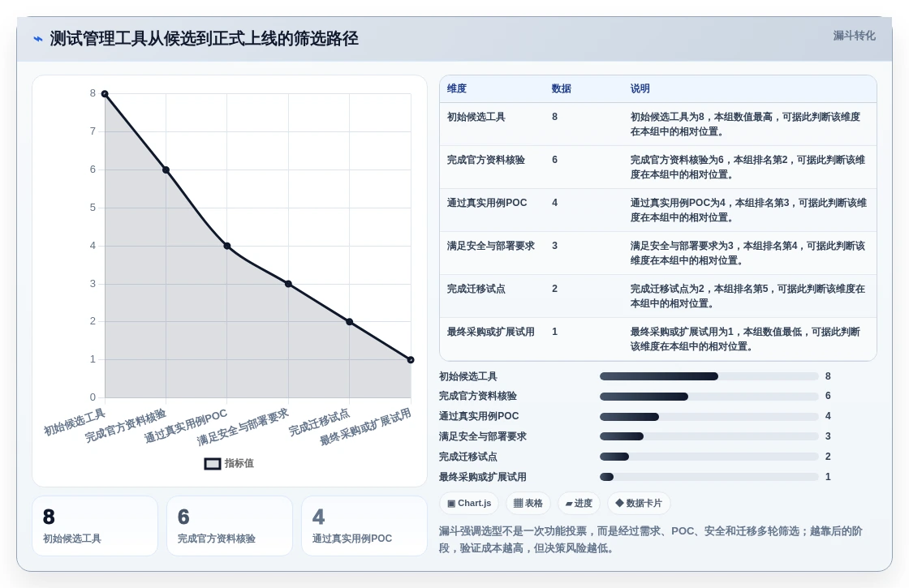The image size is (909, 588).
Task: Select the 数据卡片 chip
Action: pyautogui.click(x=638, y=503)
